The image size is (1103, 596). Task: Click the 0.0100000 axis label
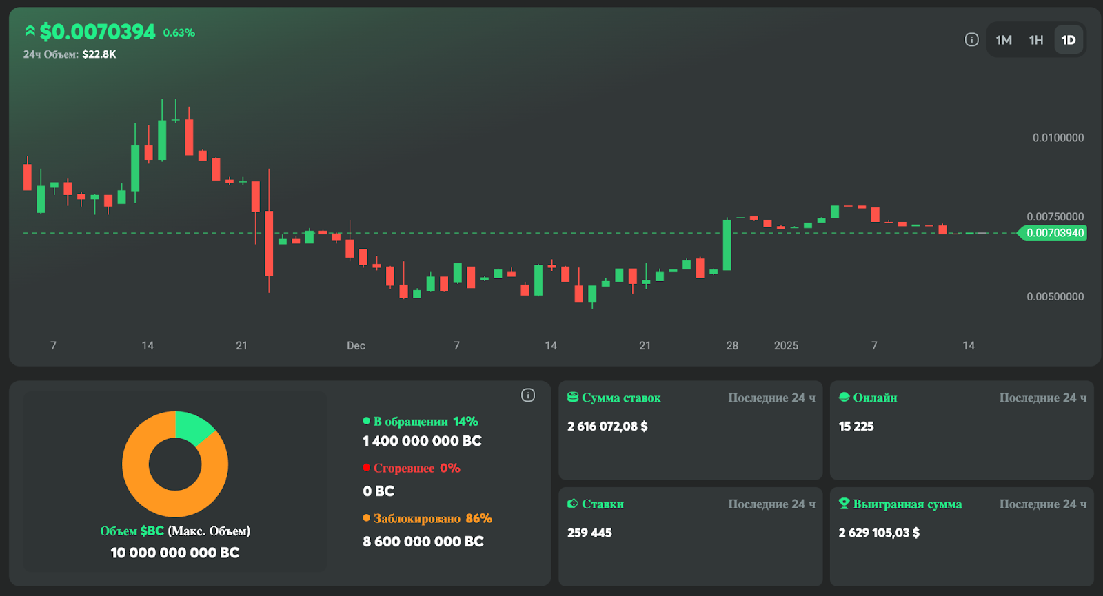[x=1058, y=138]
